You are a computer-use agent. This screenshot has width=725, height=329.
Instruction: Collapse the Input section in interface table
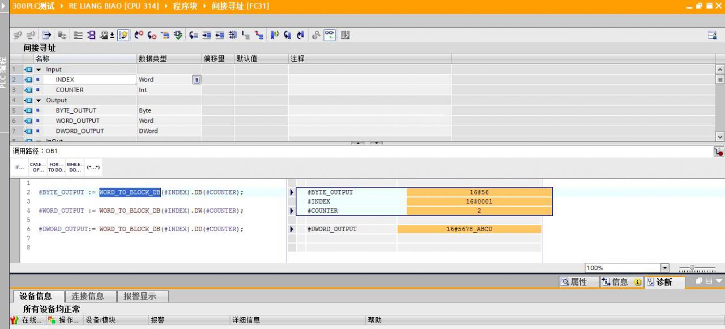point(39,70)
